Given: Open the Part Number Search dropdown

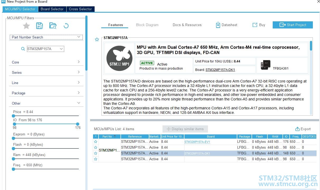Looking at the screenshot, I should (46, 37).
